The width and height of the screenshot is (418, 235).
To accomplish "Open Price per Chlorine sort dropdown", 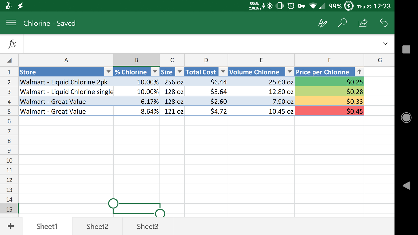I will click(x=359, y=72).
